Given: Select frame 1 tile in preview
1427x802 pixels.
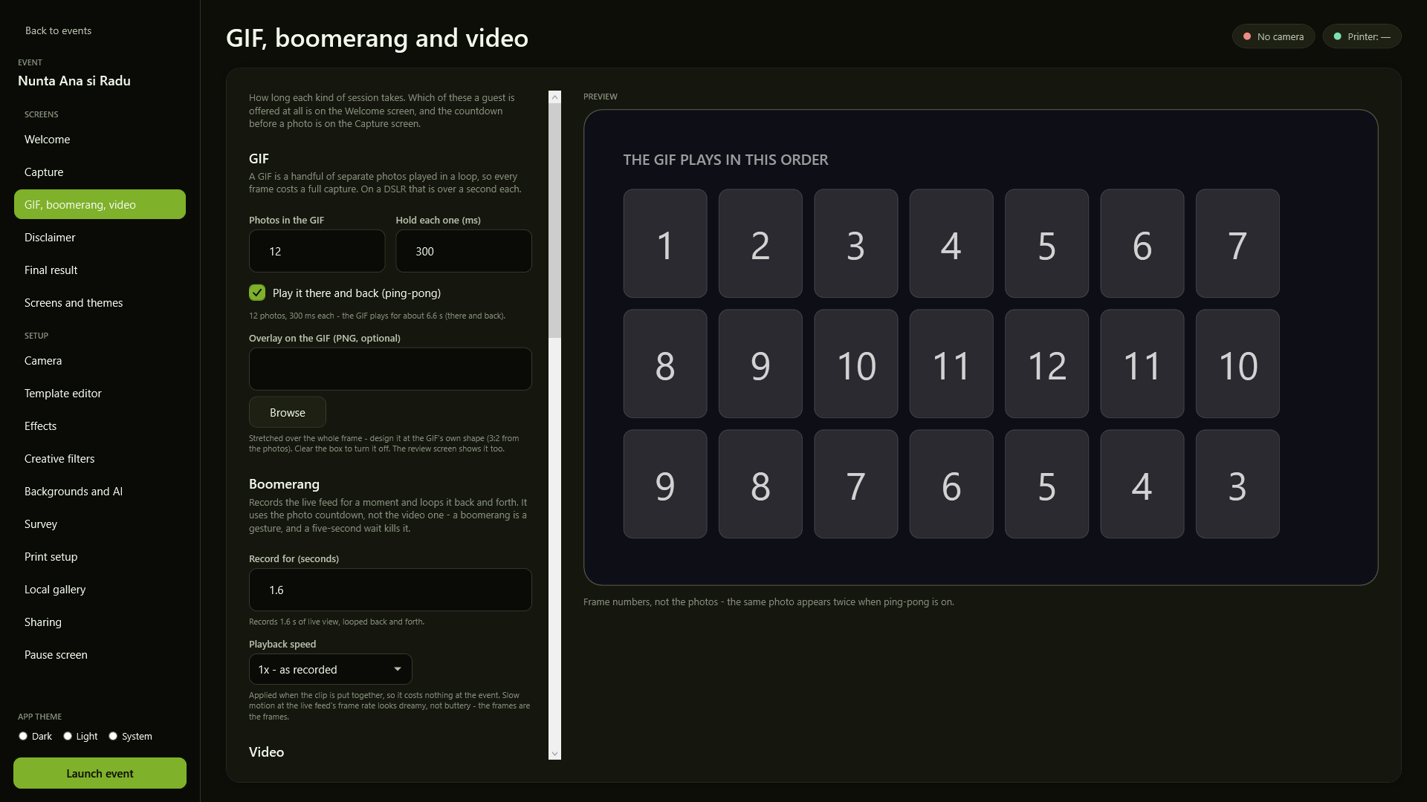Looking at the screenshot, I should (x=665, y=244).
